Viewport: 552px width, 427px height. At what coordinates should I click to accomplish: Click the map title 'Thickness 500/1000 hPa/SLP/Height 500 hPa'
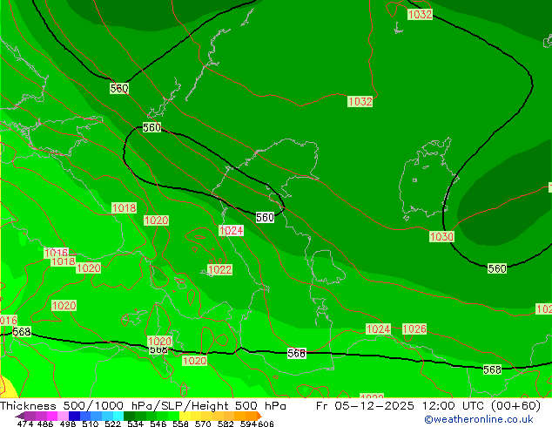pos(143,406)
